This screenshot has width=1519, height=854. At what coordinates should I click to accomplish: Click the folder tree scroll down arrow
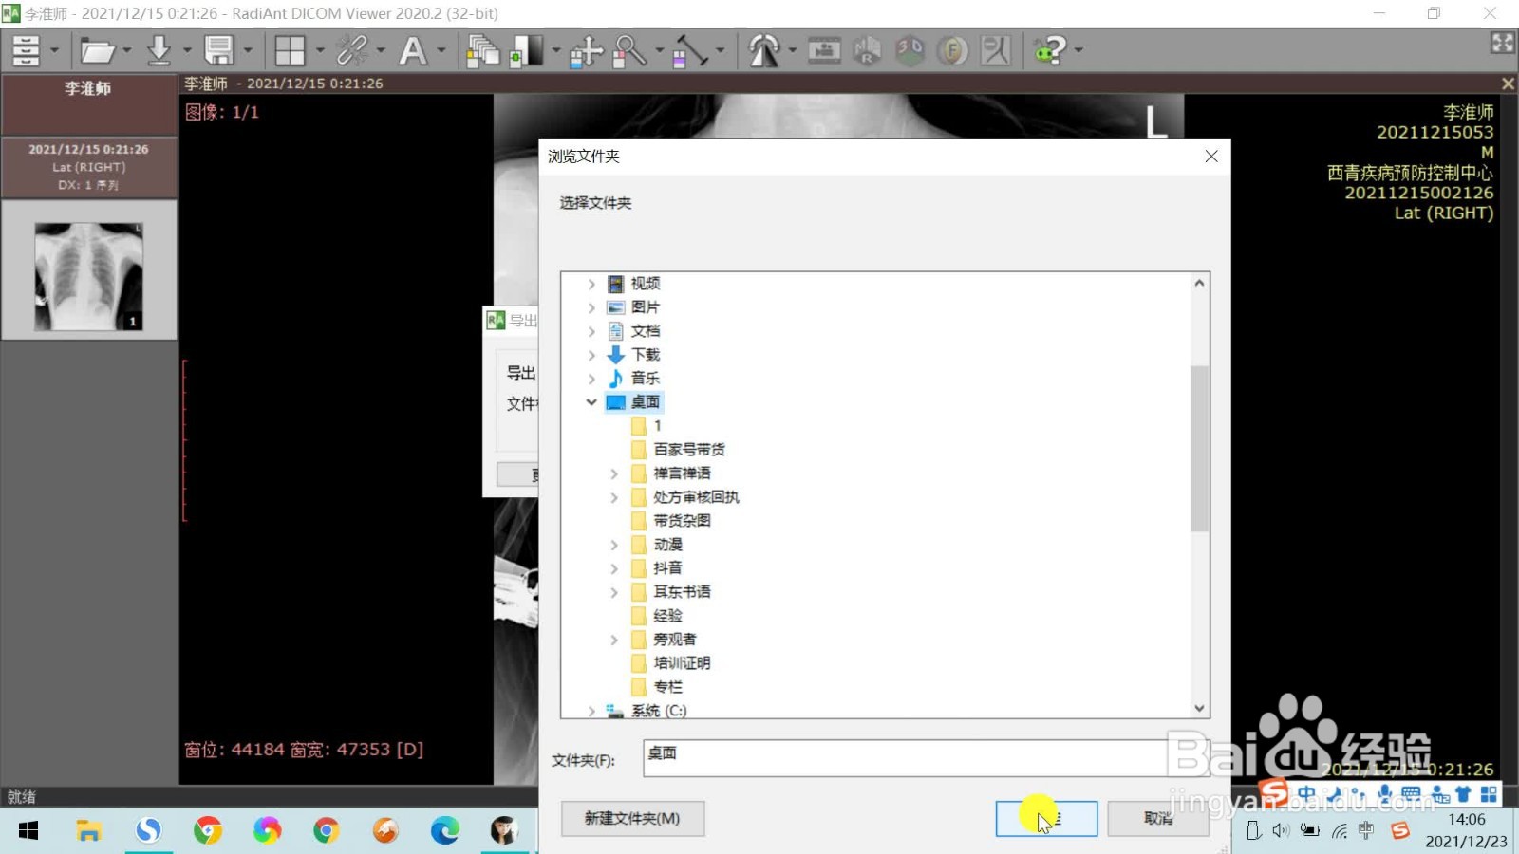pos(1199,708)
